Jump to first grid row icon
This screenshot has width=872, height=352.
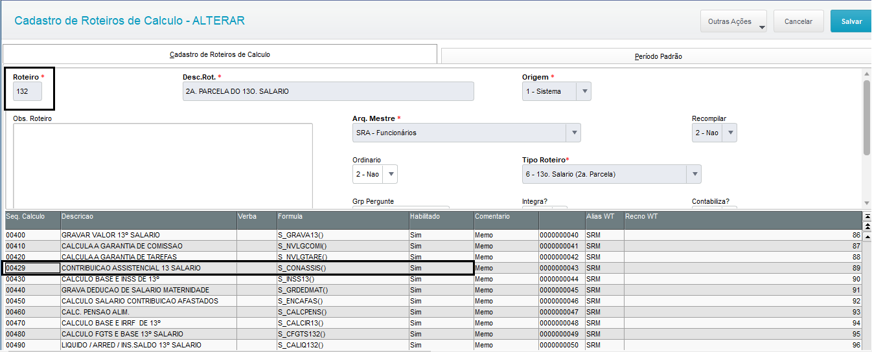pos(867,216)
